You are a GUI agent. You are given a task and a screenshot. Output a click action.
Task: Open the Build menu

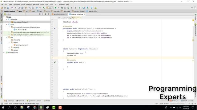42,5
